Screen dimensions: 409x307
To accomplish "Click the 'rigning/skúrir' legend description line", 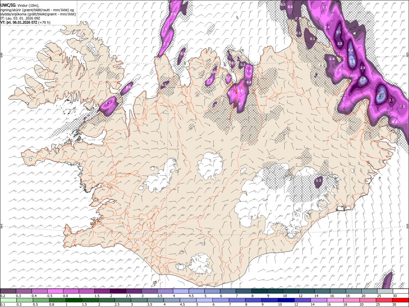I will (x=37, y=10).
